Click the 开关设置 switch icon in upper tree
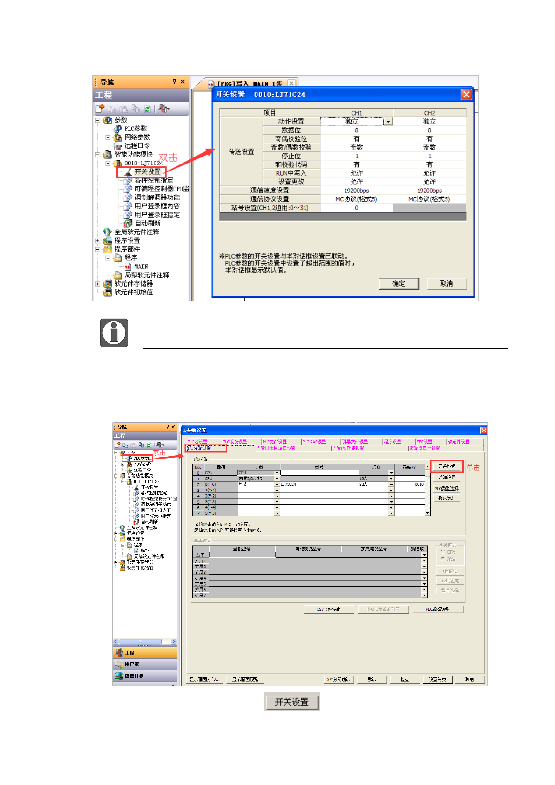Viewport: 555px width, 785px height. pyautogui.click(x=128, y=172)
